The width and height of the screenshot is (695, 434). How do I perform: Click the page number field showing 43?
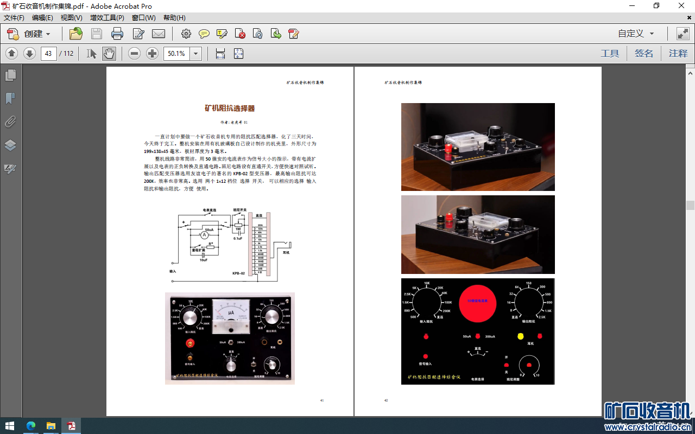click(49, 53)
